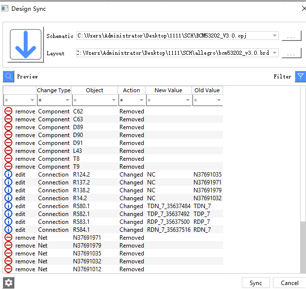Open the Action filter dropdown
The image size is (306, 289).
point(142,100)
